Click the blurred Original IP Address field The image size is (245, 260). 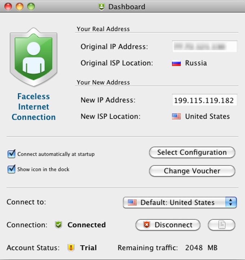point(204,47)
